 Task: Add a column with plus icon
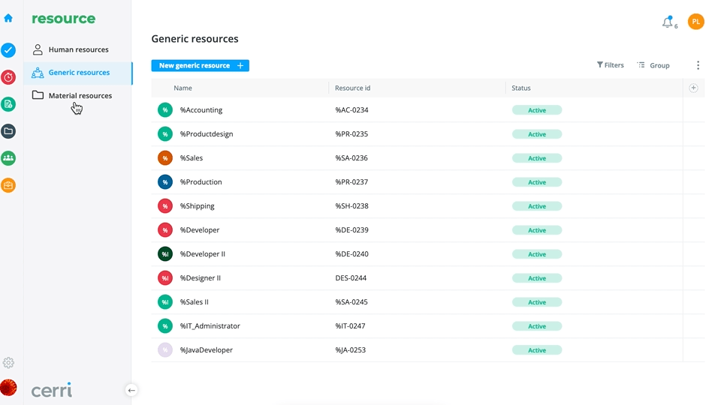693,88
